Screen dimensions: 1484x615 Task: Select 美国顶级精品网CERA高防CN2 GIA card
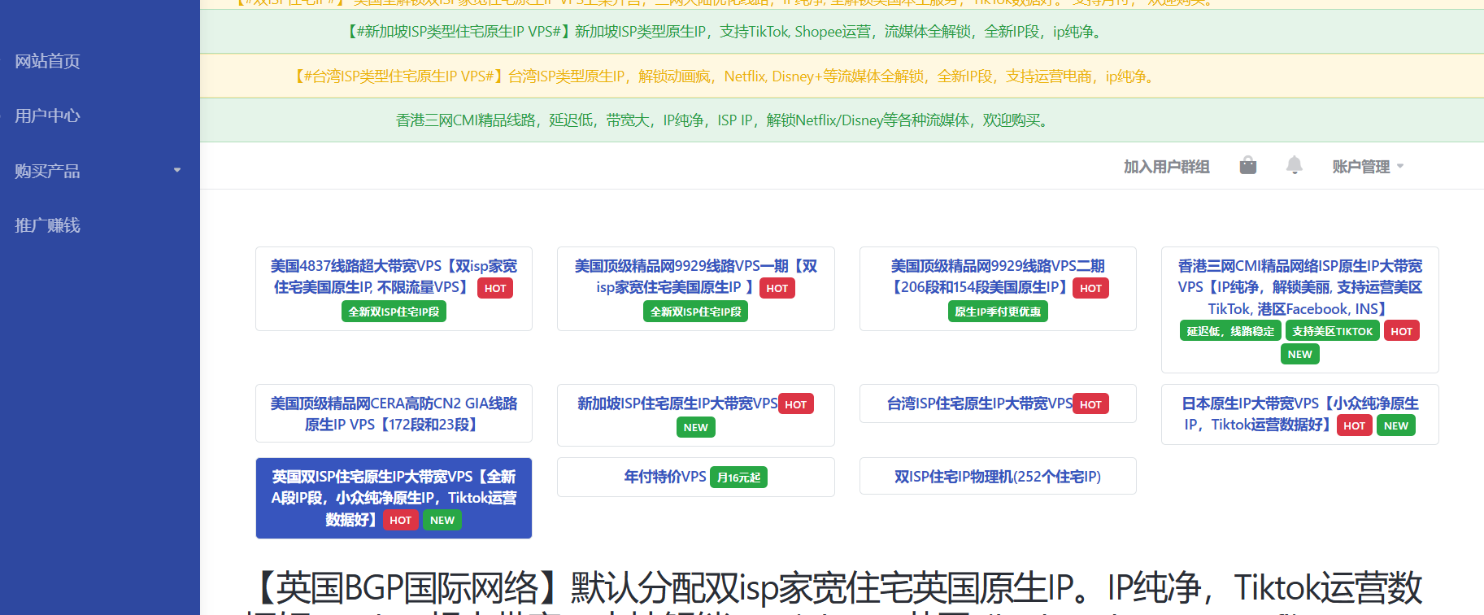(394, 413)
